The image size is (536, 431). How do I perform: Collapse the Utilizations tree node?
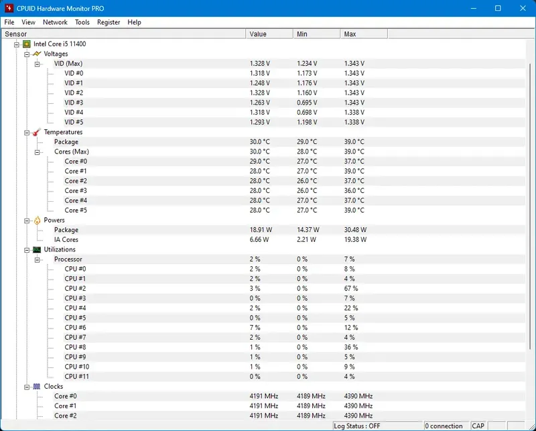27,250
